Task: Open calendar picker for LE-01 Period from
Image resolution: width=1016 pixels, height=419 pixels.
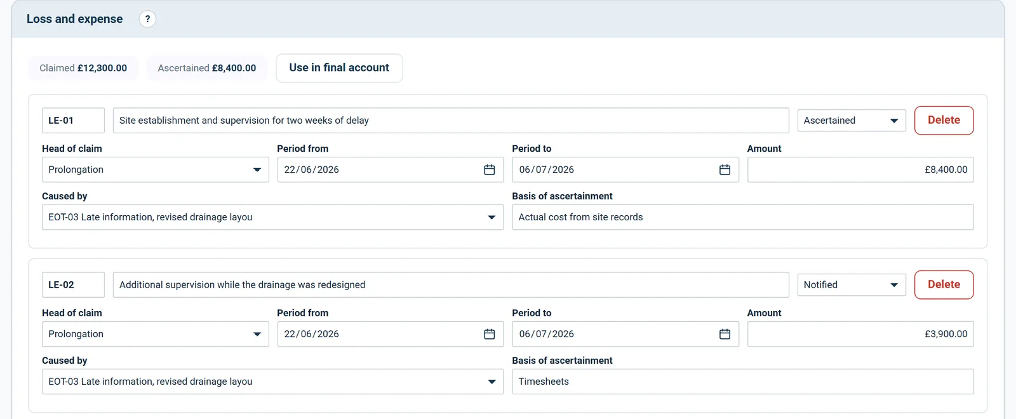Action: click(x=490, y=170)
